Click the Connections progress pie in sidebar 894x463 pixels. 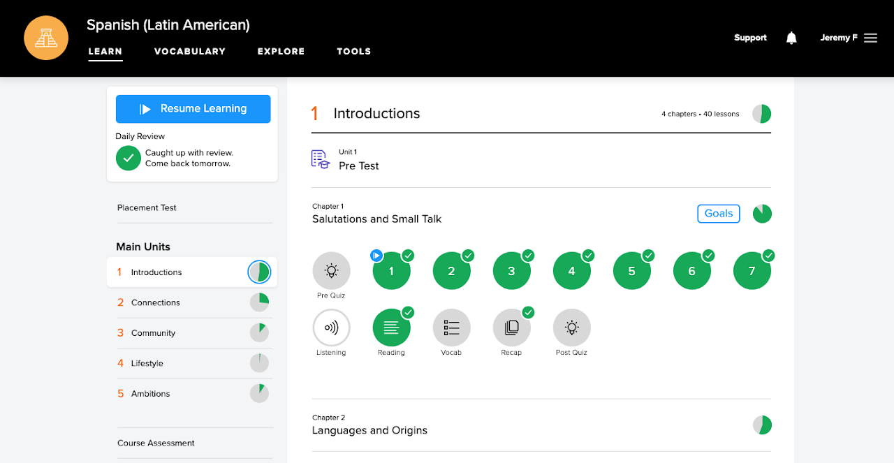click(259, 302)
